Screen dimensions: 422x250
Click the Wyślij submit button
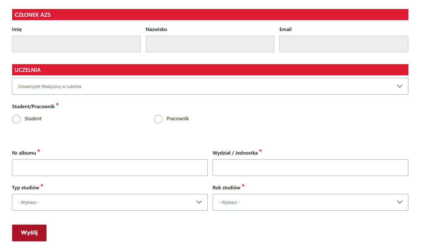pyautogui.click(x=29, y=233)
